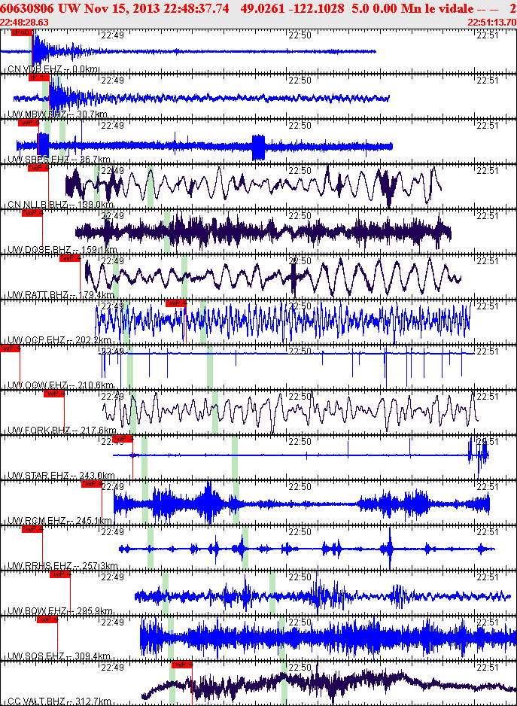Click the 22:50 time label on the VALT trace

(300, 668)
